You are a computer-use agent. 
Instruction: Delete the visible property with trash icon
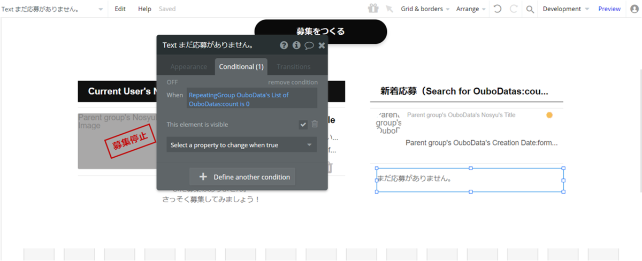(315, 124)
